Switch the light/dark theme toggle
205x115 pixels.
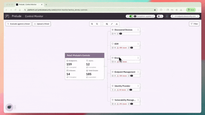pyautogui.click(x=160, y=16)
